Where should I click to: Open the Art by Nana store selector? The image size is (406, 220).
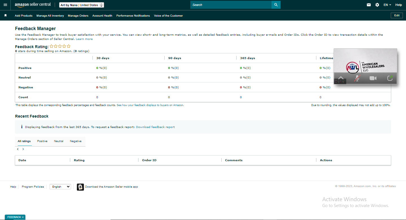[82, 5]
